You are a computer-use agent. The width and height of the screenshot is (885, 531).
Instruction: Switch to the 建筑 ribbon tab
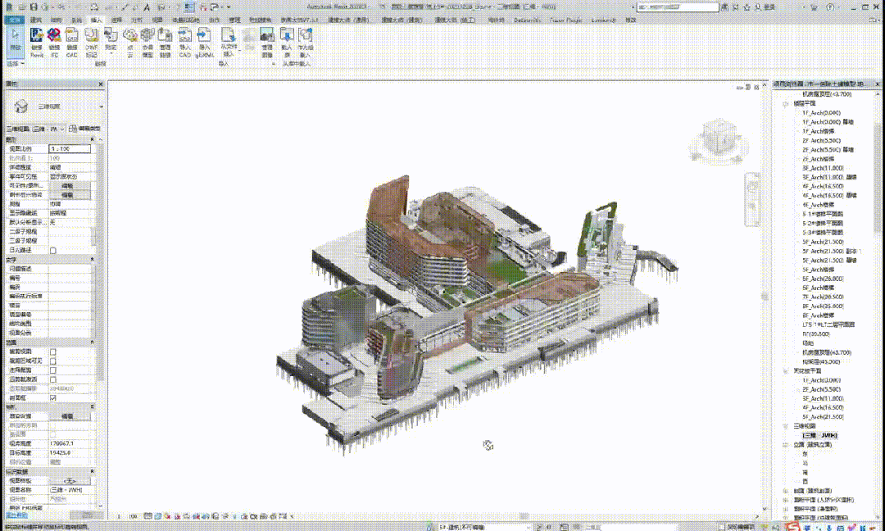[x=36, y=18]
